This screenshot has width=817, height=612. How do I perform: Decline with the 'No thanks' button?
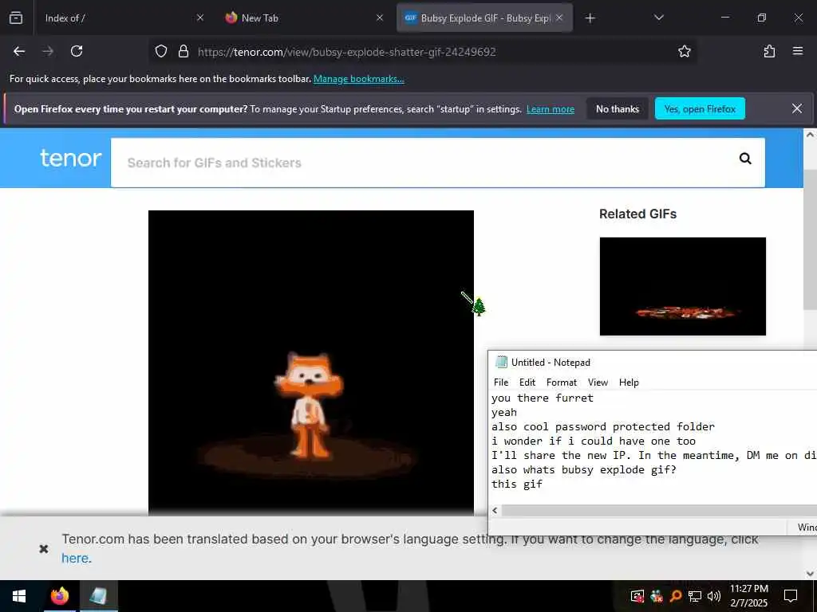click(618, 108)
